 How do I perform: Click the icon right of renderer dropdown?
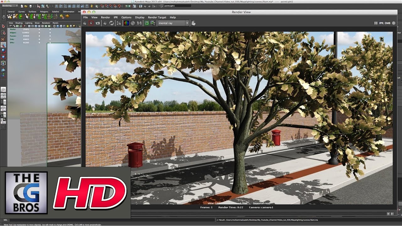click(193, 23)
